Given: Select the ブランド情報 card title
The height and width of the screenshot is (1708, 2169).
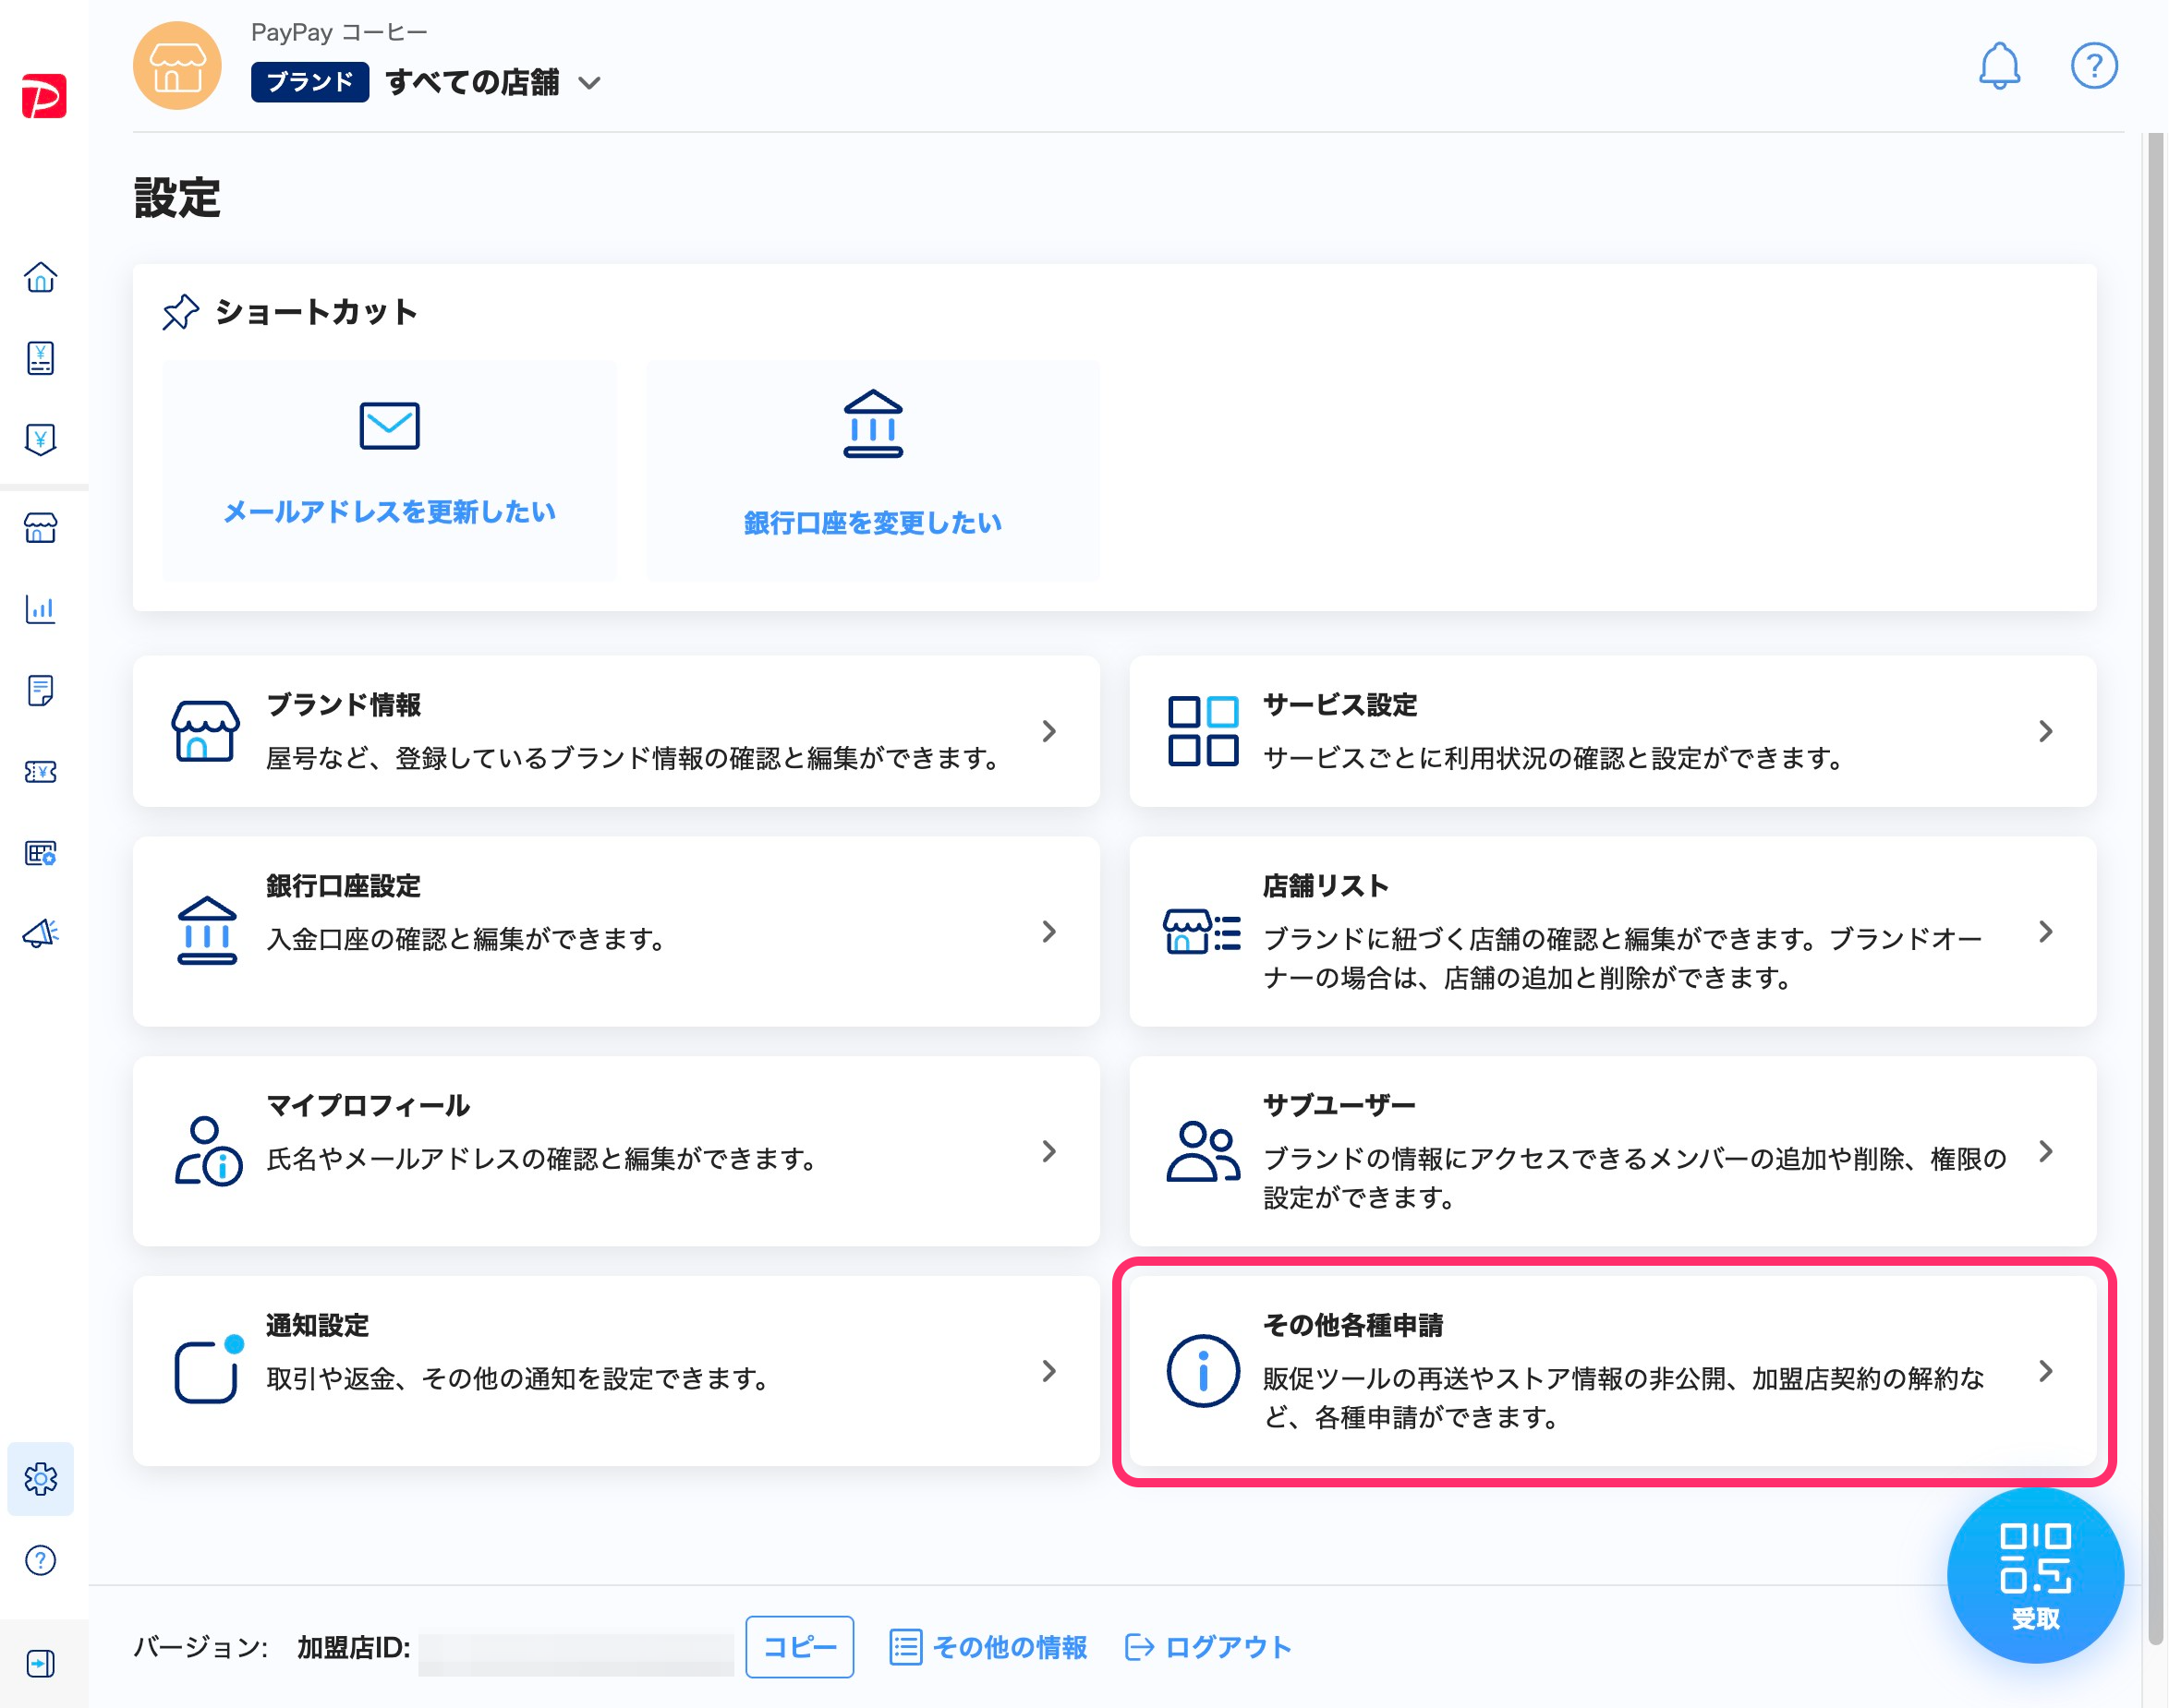Looking at the screenshot, I should pos(343,705).
